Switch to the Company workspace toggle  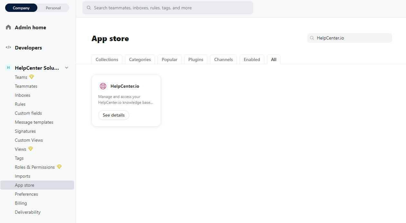(x=21, y=8)
